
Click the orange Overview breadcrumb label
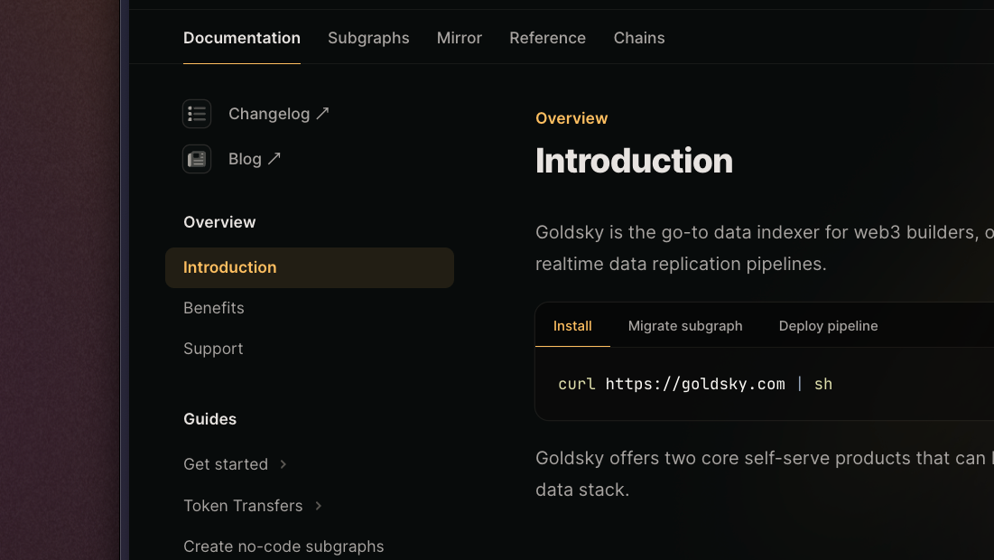(x=571, y=118)
